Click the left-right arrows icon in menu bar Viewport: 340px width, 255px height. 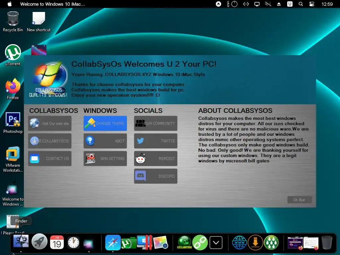tap(246, 4)
